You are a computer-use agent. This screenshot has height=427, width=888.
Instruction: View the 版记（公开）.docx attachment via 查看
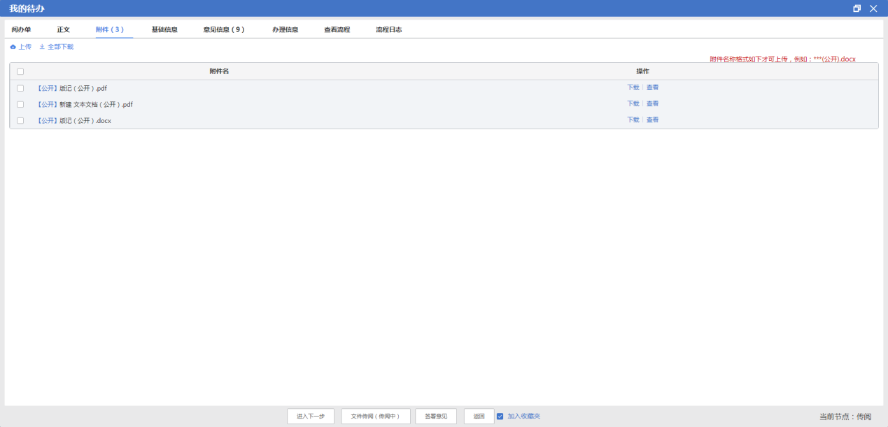pos(652,120)
